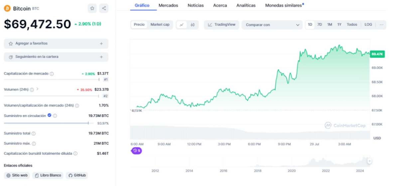Viewport: 399px width, 186px height.
Task: Click the #2 volume rank badge
Action: tap(106, 96)
